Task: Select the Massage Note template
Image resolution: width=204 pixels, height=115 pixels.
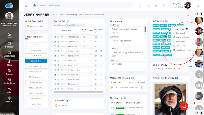Action: [36, 99]
